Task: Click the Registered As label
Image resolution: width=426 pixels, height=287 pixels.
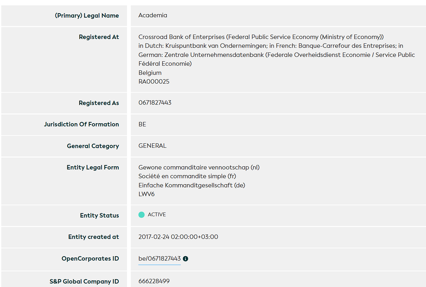Action: 99,103
